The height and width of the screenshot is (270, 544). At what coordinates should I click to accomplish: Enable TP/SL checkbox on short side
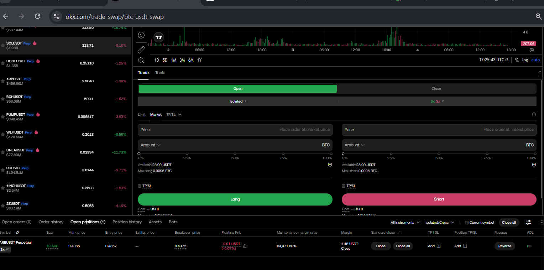(x=344, y=186)
